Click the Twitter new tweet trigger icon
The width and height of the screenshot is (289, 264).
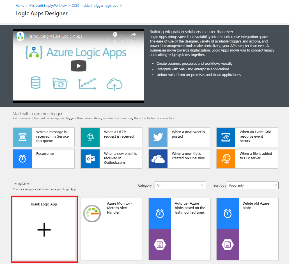click(158, 137)
